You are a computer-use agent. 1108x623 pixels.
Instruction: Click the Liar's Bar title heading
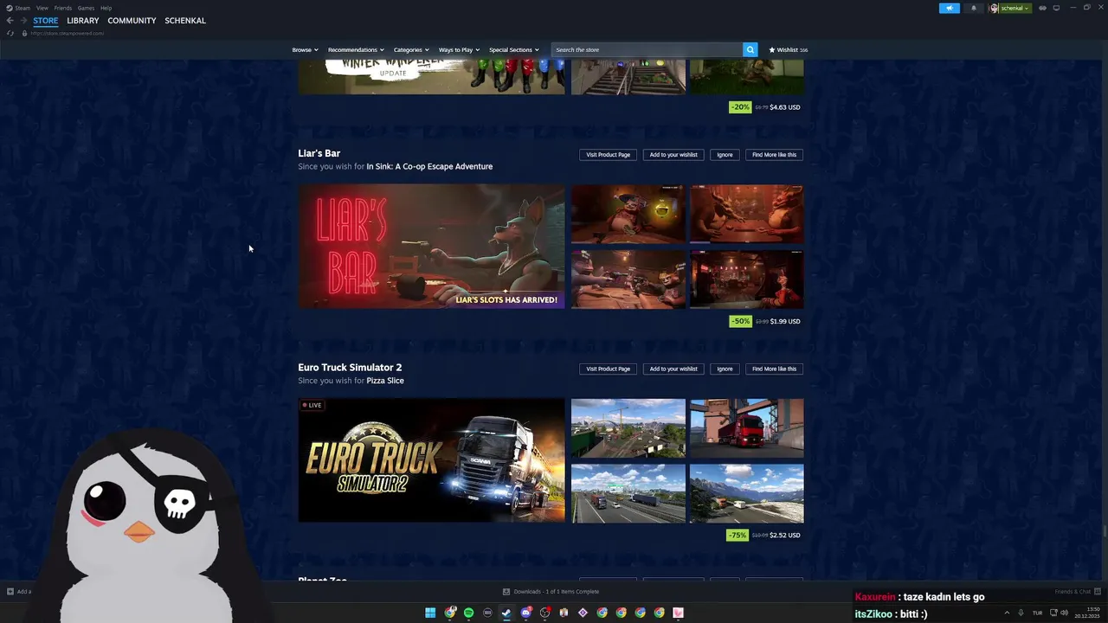pos(319,153)
